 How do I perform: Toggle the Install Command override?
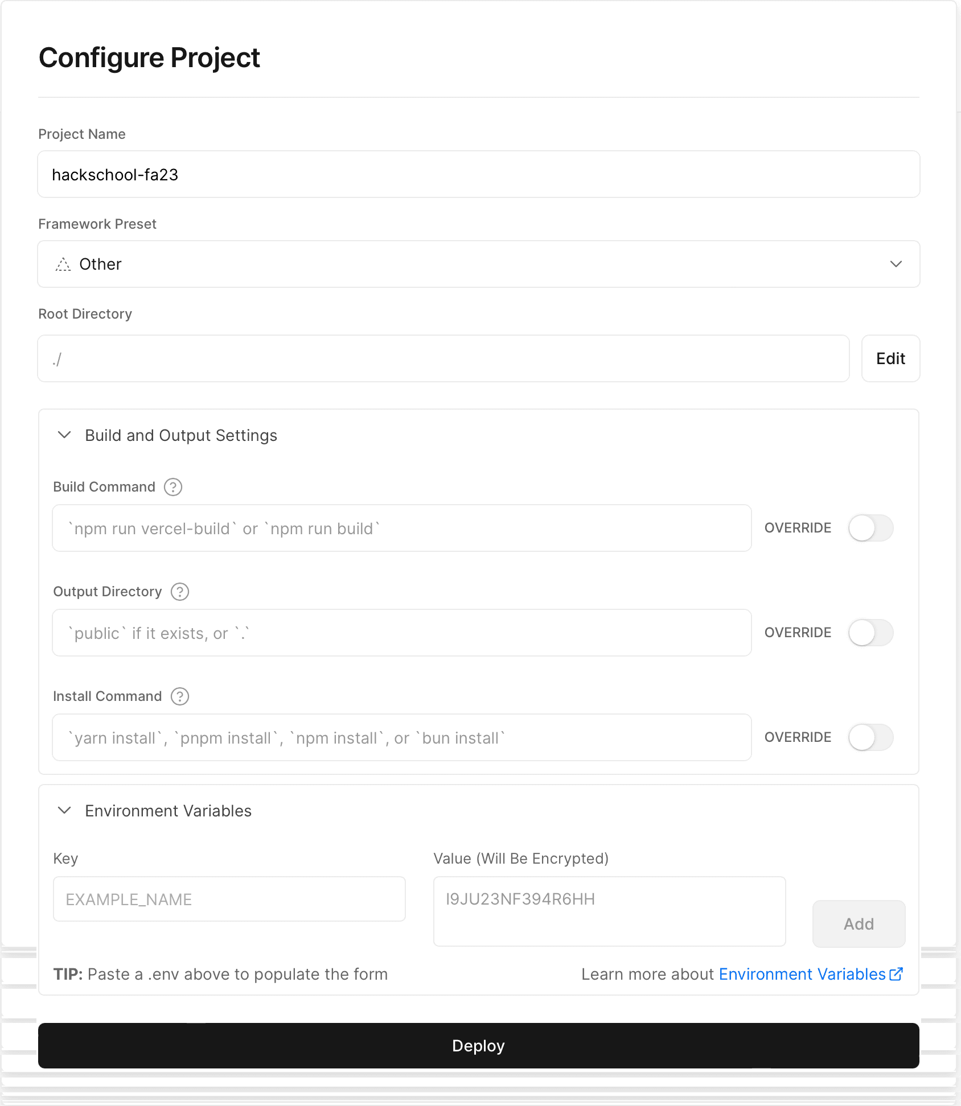[870, 737]
